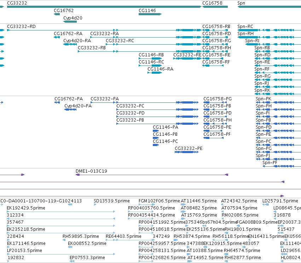The width and height of the screenshot is (301, 263).
Task: Select the 357467 EST label
Action: (15, 222)
